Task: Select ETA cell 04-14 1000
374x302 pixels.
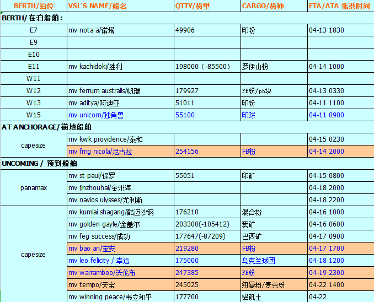Action: point(341,67)
